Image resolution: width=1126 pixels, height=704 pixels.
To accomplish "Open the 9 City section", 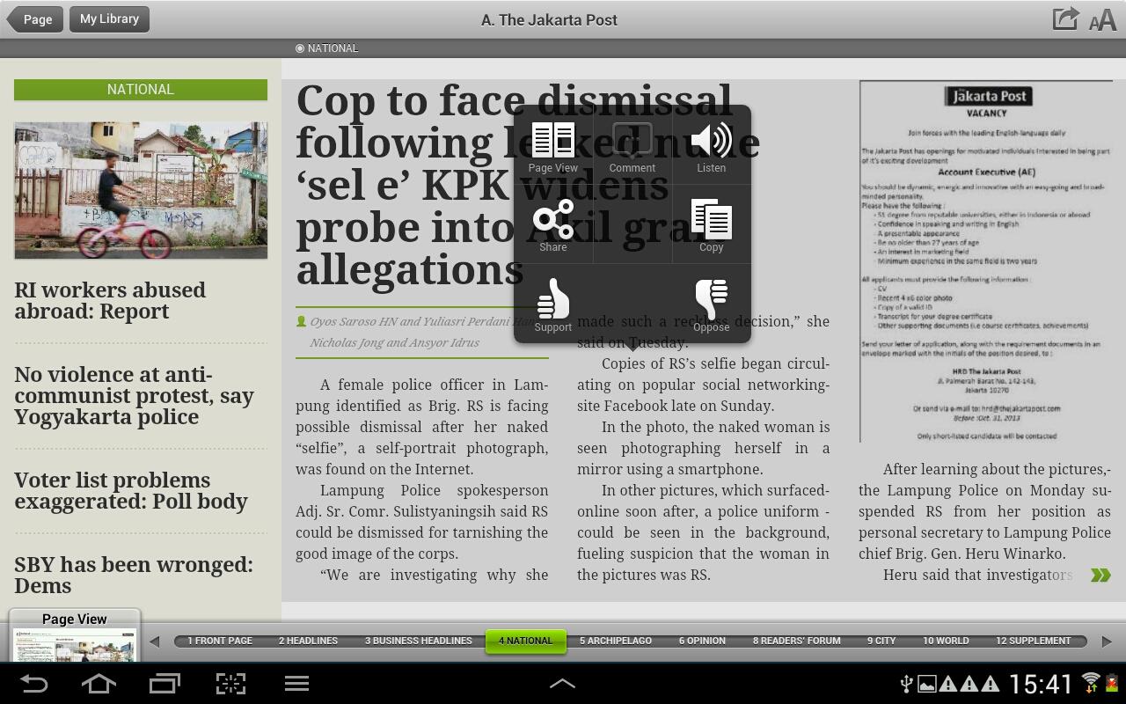I will [x=881, y=641].
